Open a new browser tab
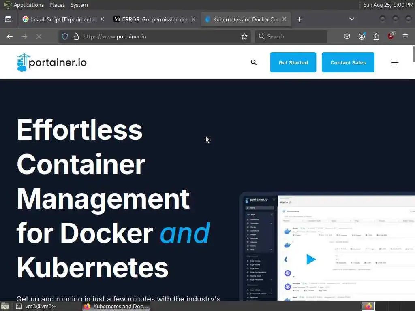Screen dimensions: 415x311 click(299, 19)
